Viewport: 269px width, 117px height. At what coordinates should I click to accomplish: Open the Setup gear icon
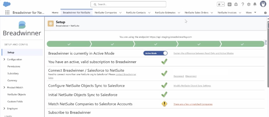[x=249, y=4]
